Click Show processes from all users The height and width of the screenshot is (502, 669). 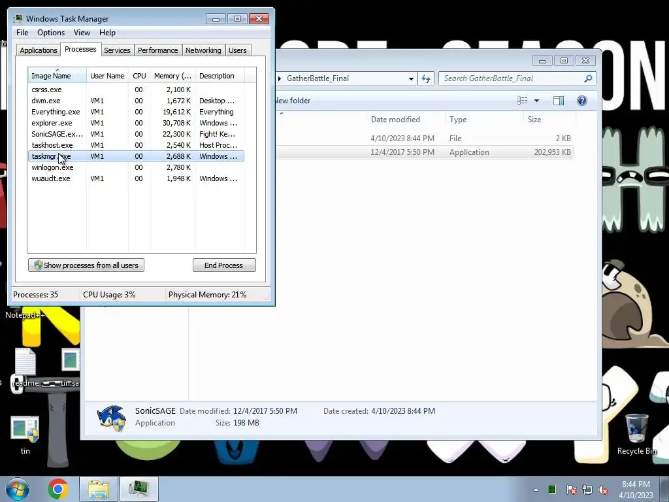(86, 265)
